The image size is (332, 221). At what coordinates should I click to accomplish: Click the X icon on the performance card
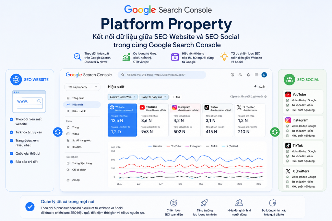239,107
